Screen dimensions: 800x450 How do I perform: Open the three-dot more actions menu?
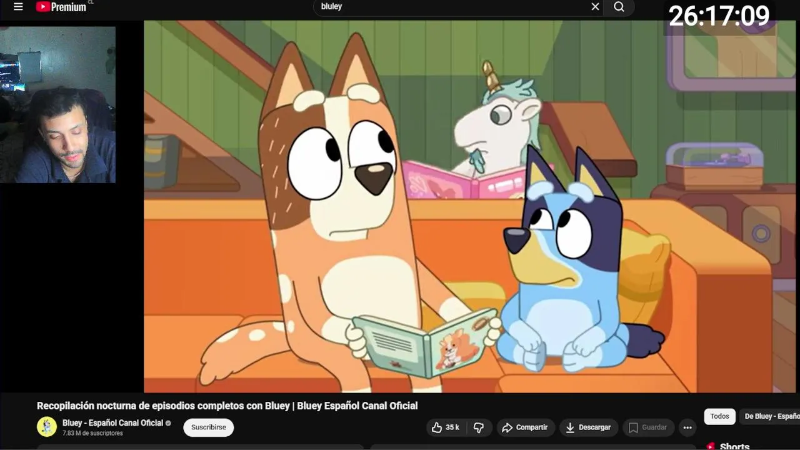pos(687,427)
